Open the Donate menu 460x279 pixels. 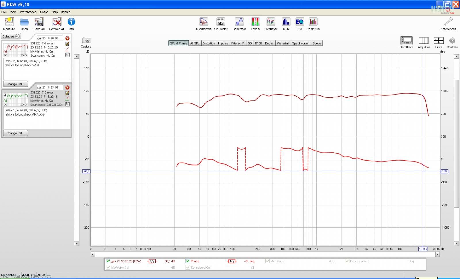click(x=66, y=12)
